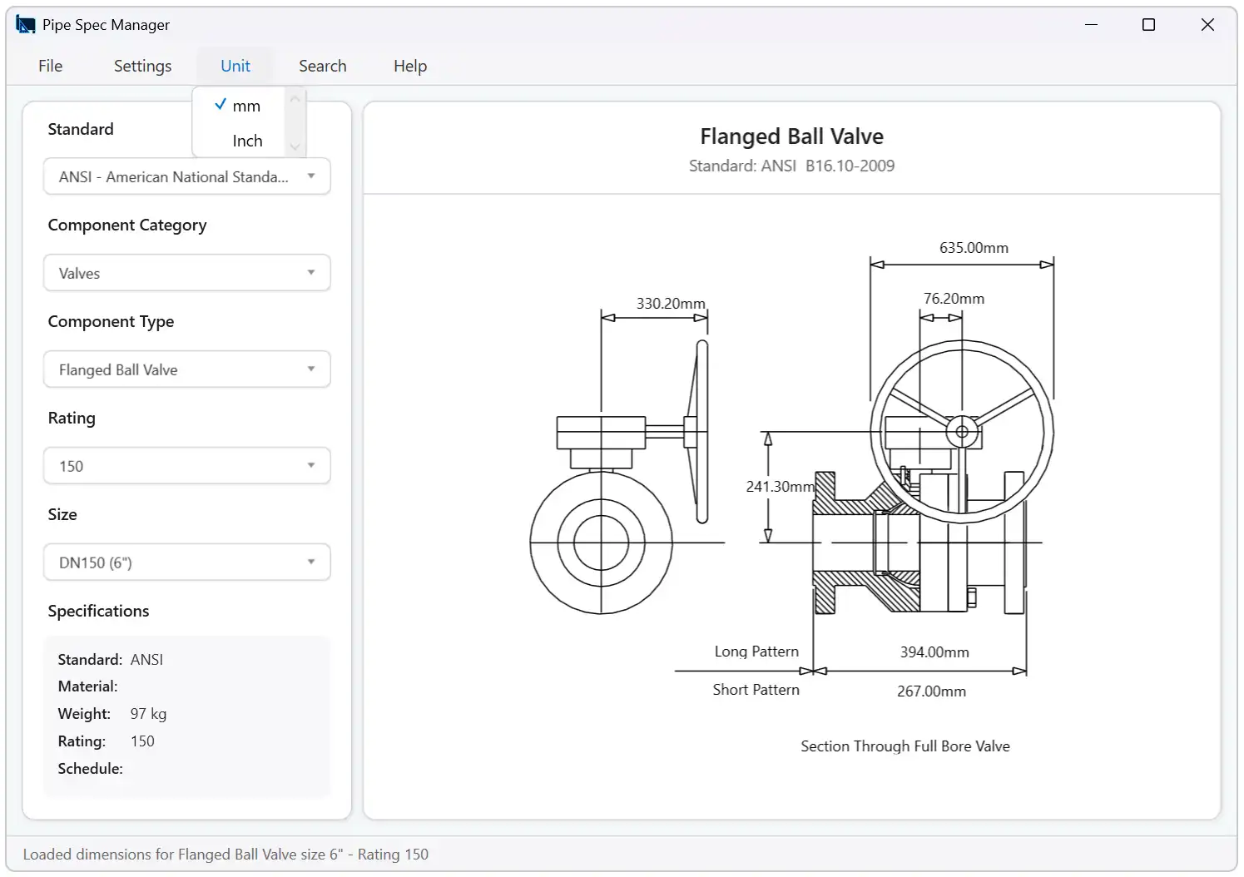Select the checked mm unit option
1244x877 pixels.
point(239,106)
